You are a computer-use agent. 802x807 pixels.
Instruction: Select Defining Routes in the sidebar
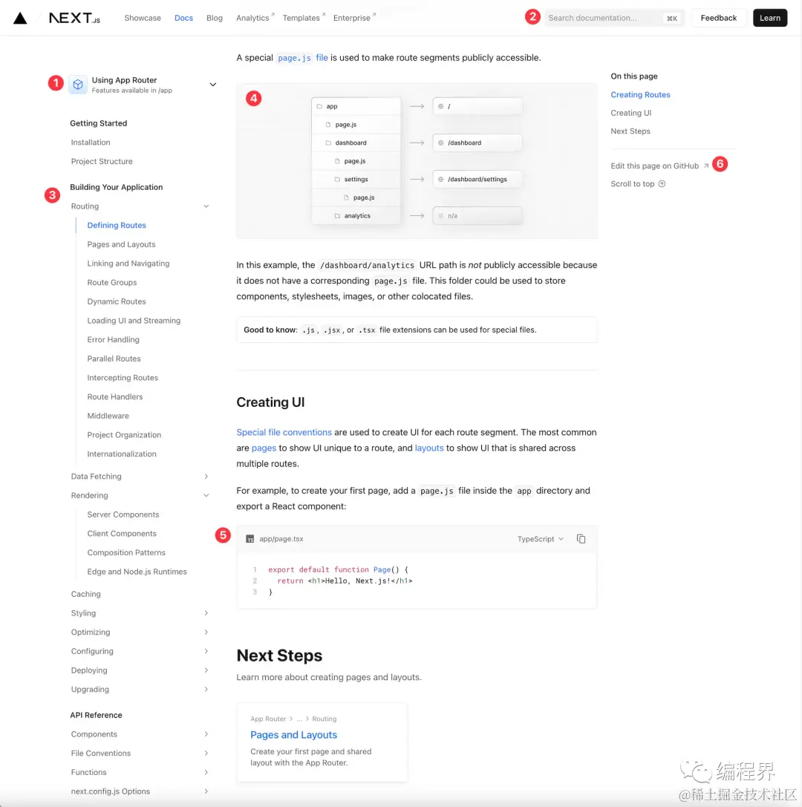[x=117, y=226]
